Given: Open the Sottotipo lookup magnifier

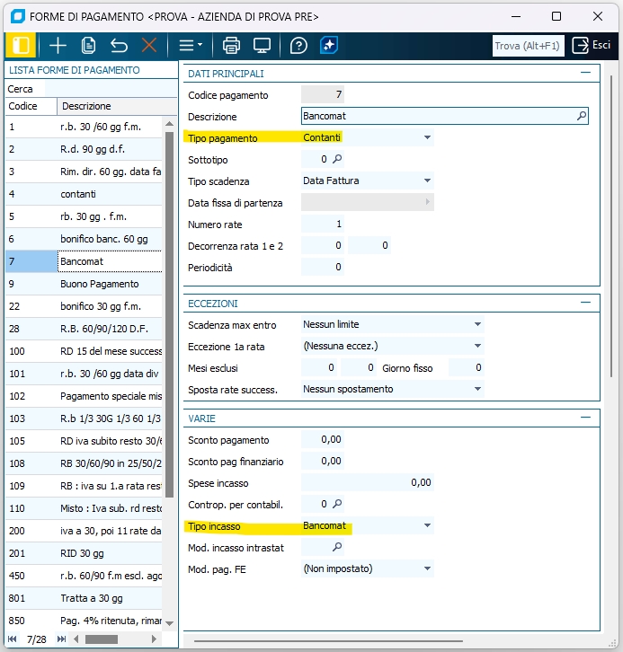Looking at the screenshot, I should [x=337, y=159].
